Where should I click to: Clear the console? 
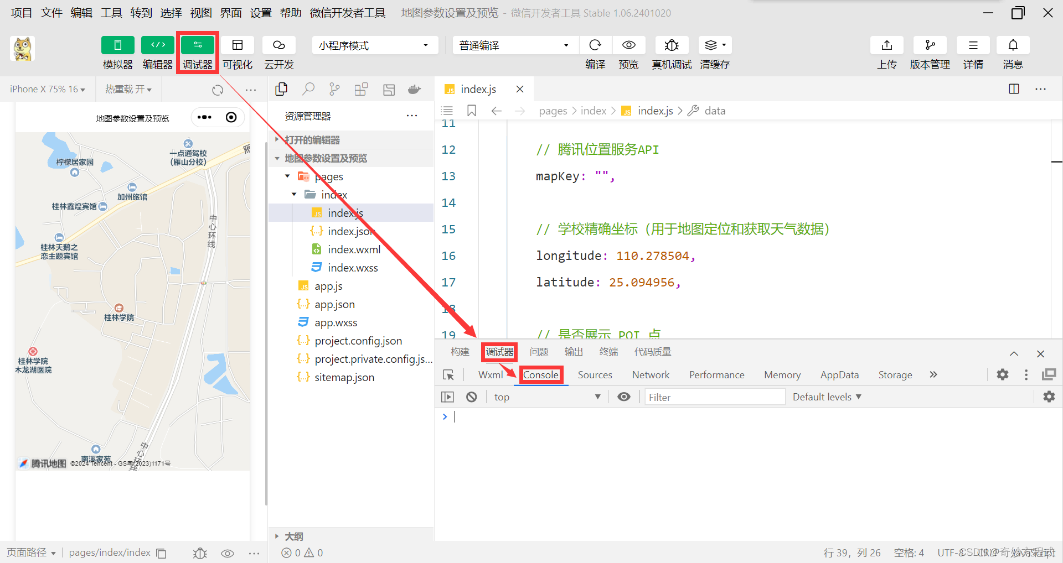[x=471, y=397]
